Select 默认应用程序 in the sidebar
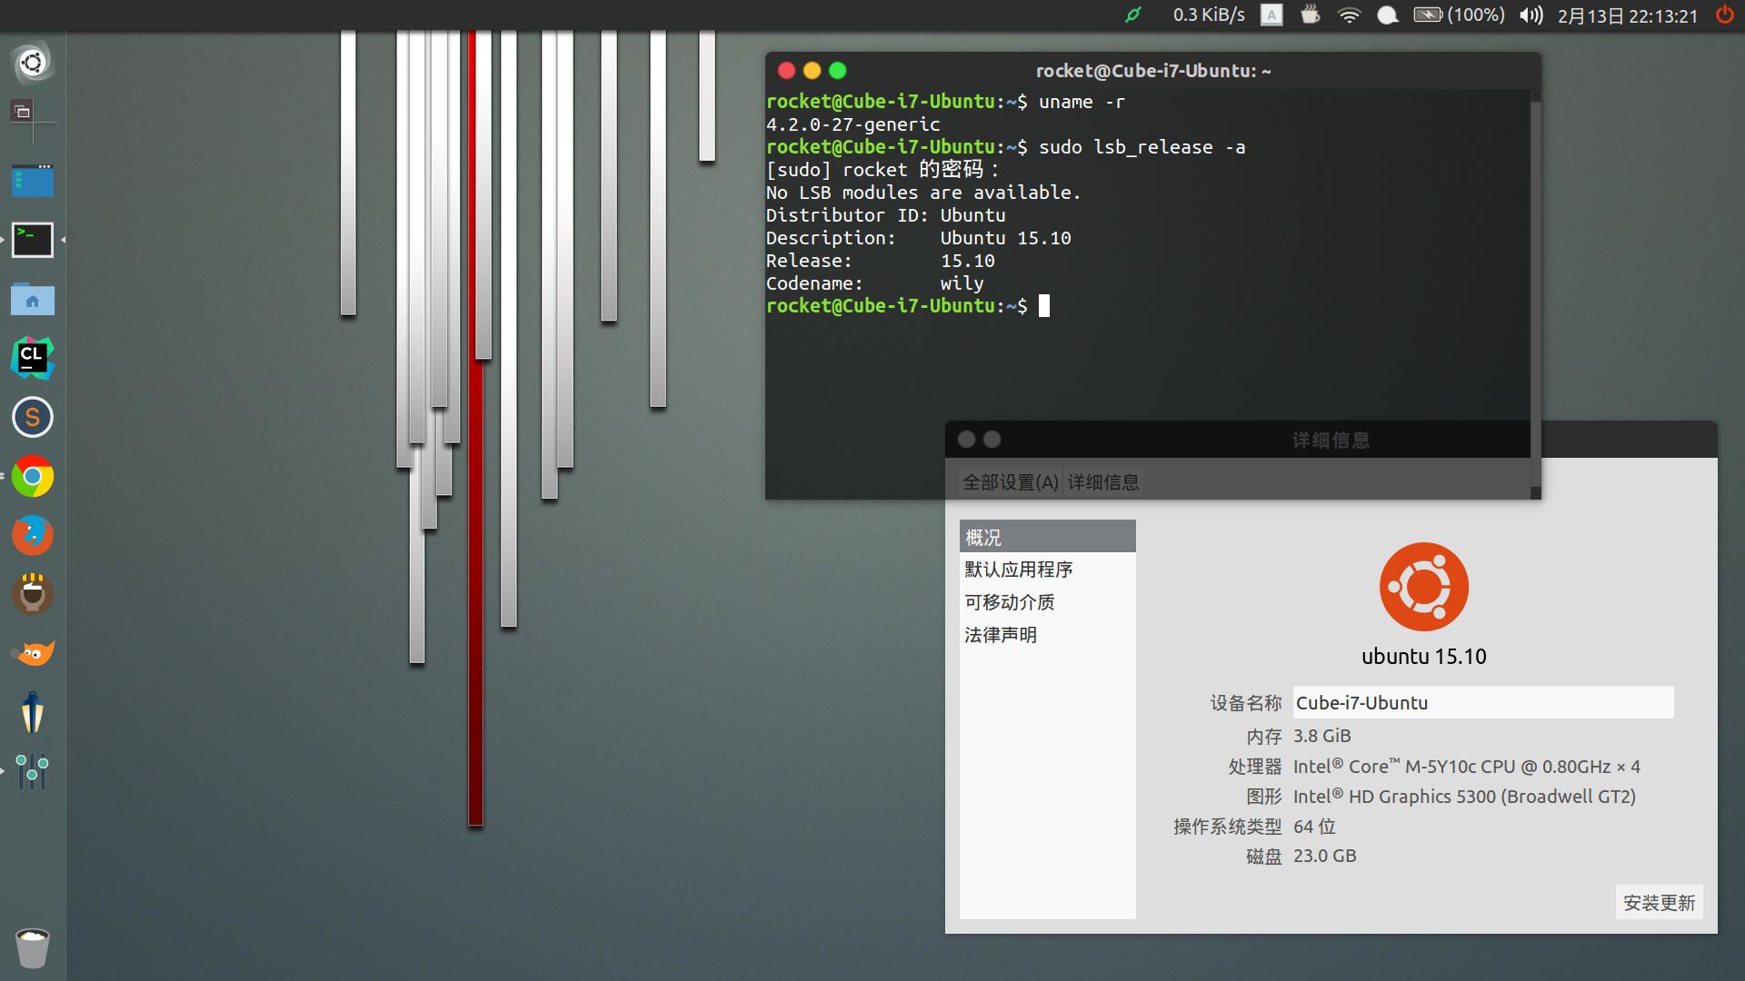The image size is (1745, 981). [x=1019, y=570]
